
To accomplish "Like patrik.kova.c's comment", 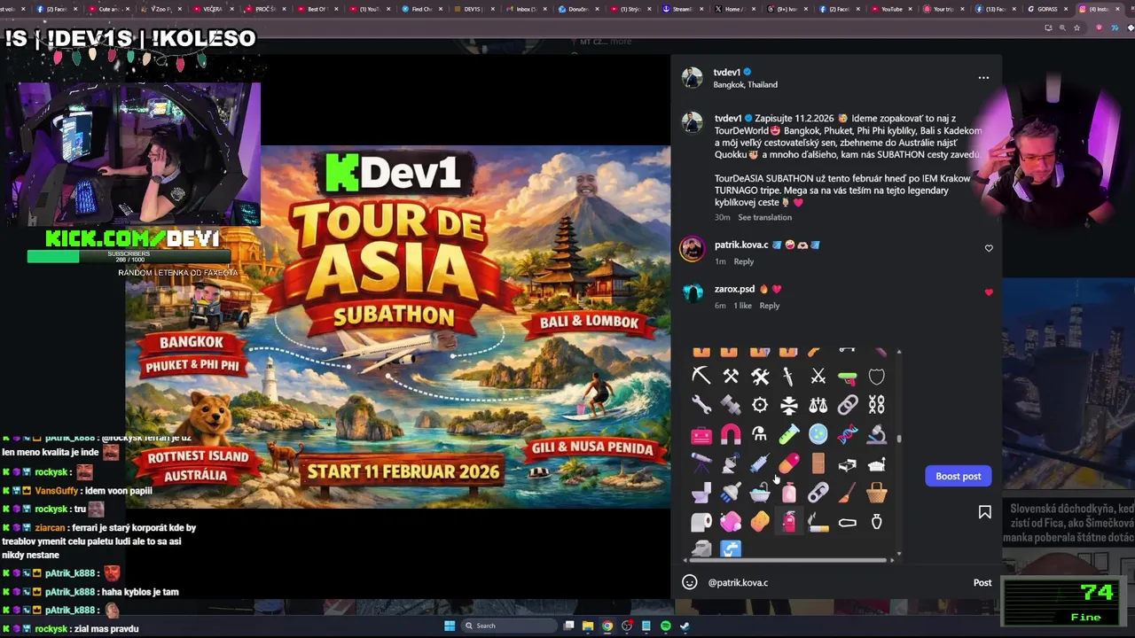I will pos(989,248).
